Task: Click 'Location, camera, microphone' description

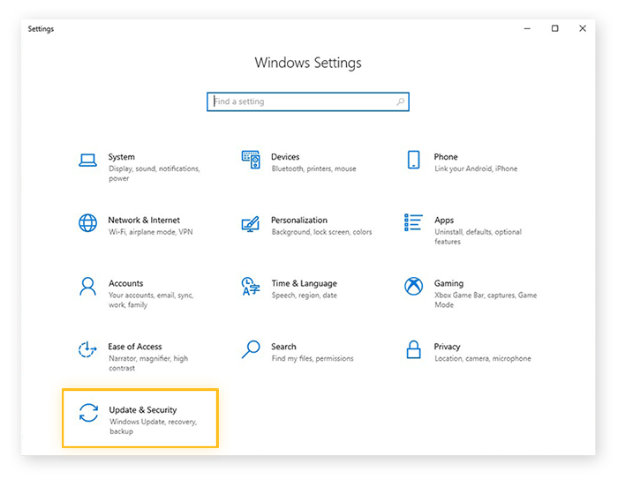Action: point(482,358)
